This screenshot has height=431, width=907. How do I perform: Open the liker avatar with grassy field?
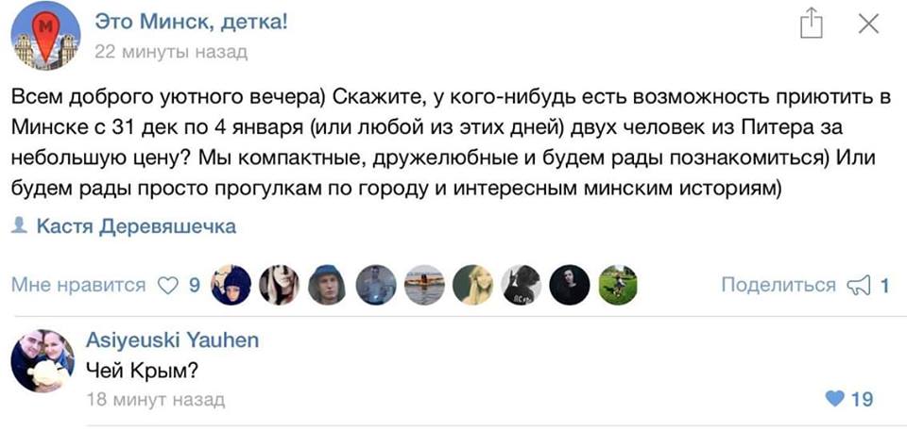click(x=618, y=285)
